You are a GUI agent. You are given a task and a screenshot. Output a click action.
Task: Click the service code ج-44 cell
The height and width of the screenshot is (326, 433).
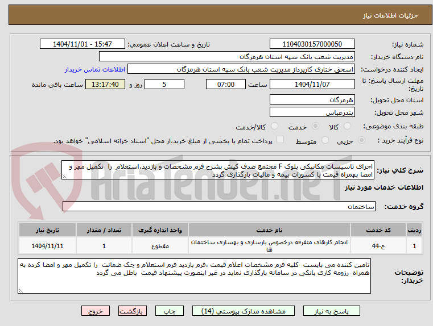[x=378, y=246]
